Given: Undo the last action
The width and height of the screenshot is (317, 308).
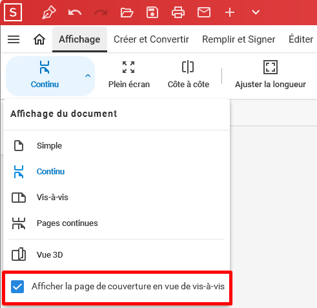Looking at the screenshot, I should (x=75, y=12).
